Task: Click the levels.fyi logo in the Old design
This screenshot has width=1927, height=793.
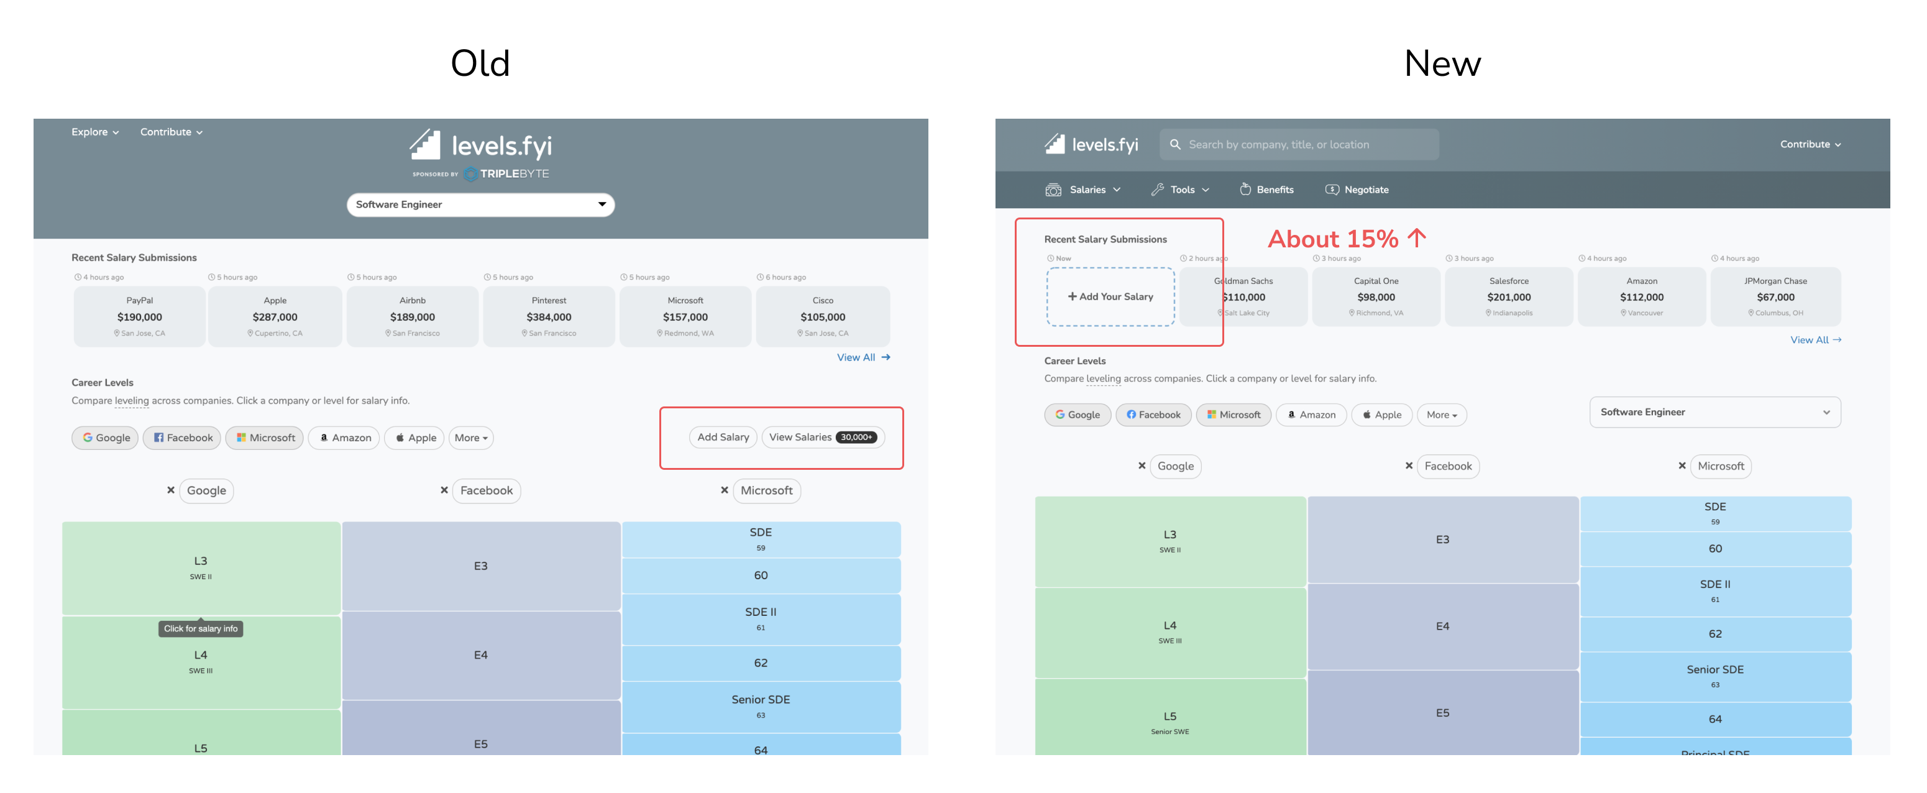Action: [480, 144]
